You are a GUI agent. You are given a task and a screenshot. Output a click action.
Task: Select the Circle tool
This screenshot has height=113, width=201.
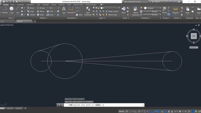pos(12,10)
